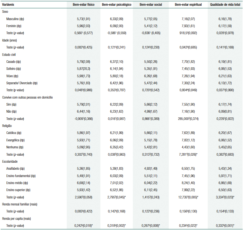This screenshot has width=244, height=230.
Task: Click the 'Escolaridade' section label
Action: [10, 161]
